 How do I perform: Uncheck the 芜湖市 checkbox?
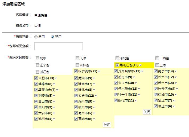pyautogui.click(x=76, y=78)
